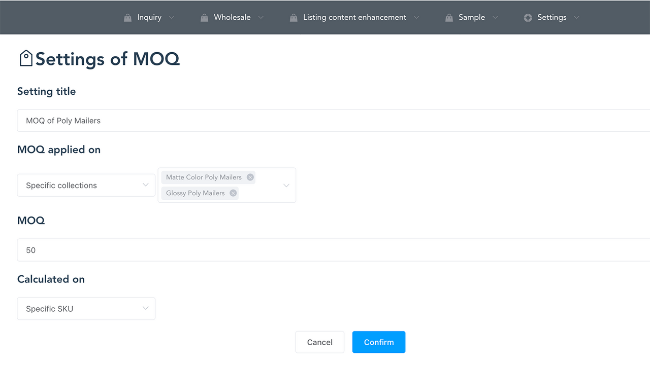Click the Cancel button
The width and height of the screenshot is (650, 365).
319,342
